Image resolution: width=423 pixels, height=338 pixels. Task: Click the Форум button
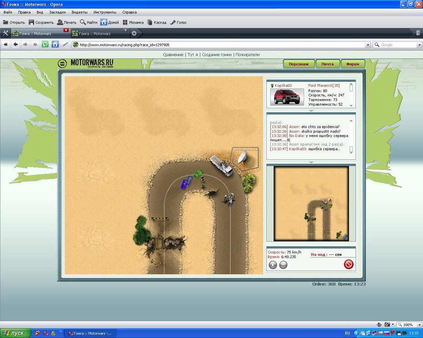[352, 64]
